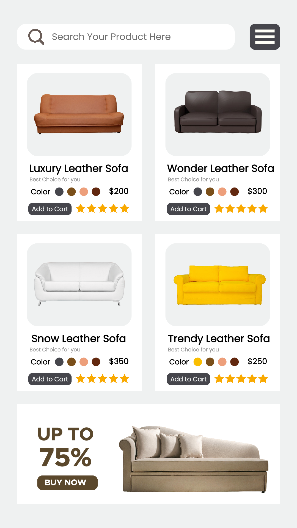Select the golden brown color for Snow Leather Sofa
297x528 pixels.
point(71,362)
